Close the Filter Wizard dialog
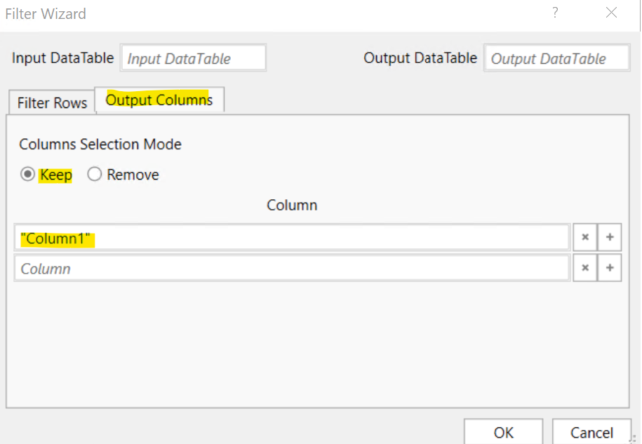The width and height of the screenshot is (642, 444). click(x=611, y=13)
